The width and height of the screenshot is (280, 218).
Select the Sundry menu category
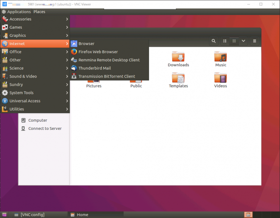35,84
